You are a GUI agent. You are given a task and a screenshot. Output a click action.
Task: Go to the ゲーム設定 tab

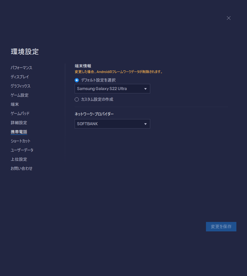[19, 95]
